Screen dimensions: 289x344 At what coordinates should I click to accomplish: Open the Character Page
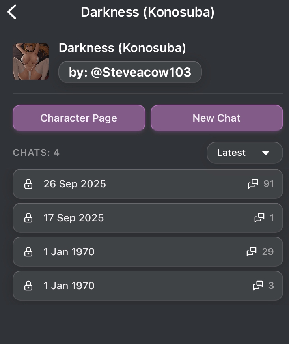coord(79,118)
